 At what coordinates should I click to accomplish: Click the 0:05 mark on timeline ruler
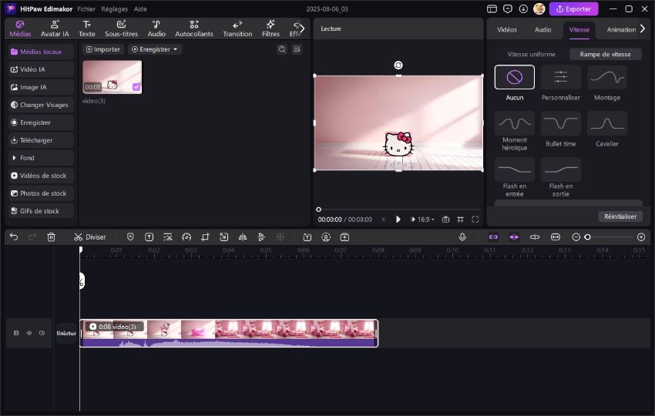click(x=266, y=250)
